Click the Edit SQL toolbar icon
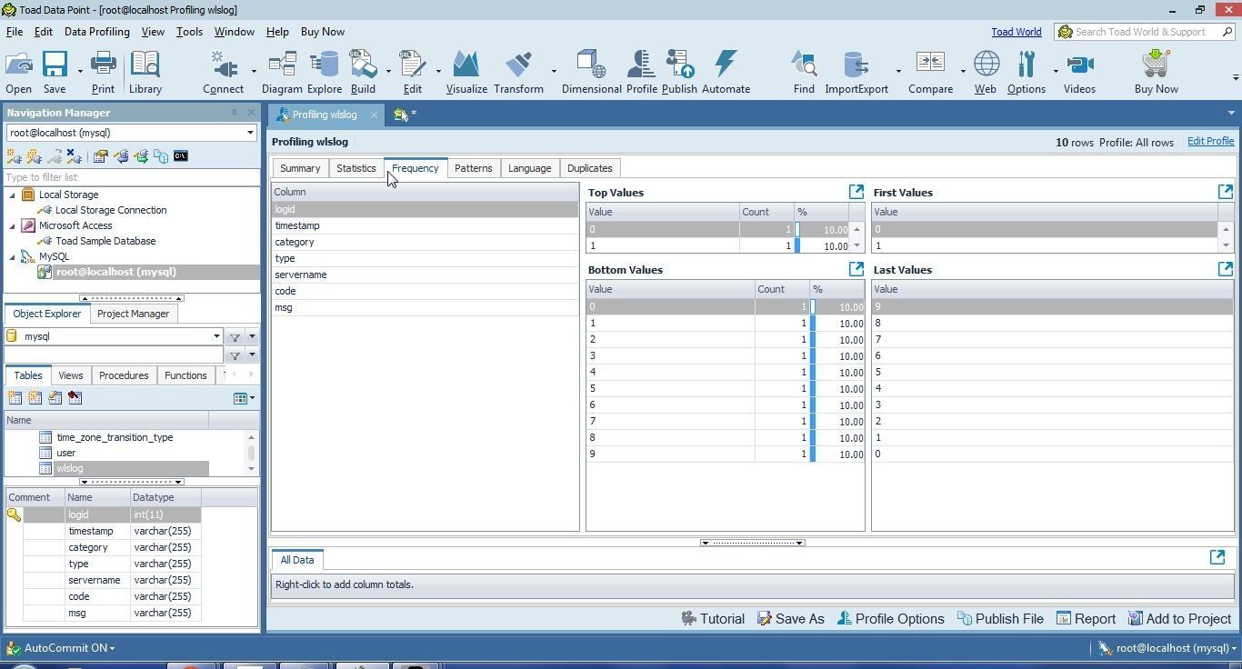The height and width of the screenshot is (669, 1242). click(x=412, y=65)
